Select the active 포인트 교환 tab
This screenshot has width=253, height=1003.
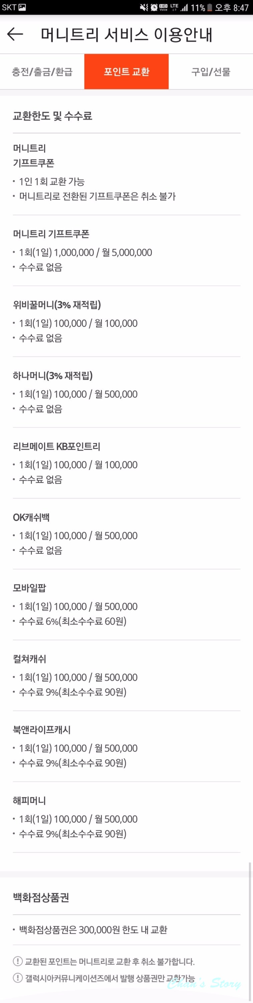point(126,71)
